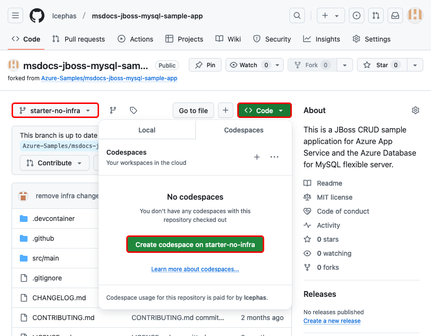Open the issues icon in the top bar
Image resolution: width=431 pixels, height=336 pixels.
357,15
